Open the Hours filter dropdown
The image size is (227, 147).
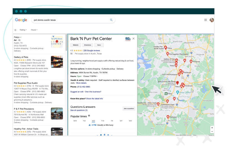[x=34, y=30]
